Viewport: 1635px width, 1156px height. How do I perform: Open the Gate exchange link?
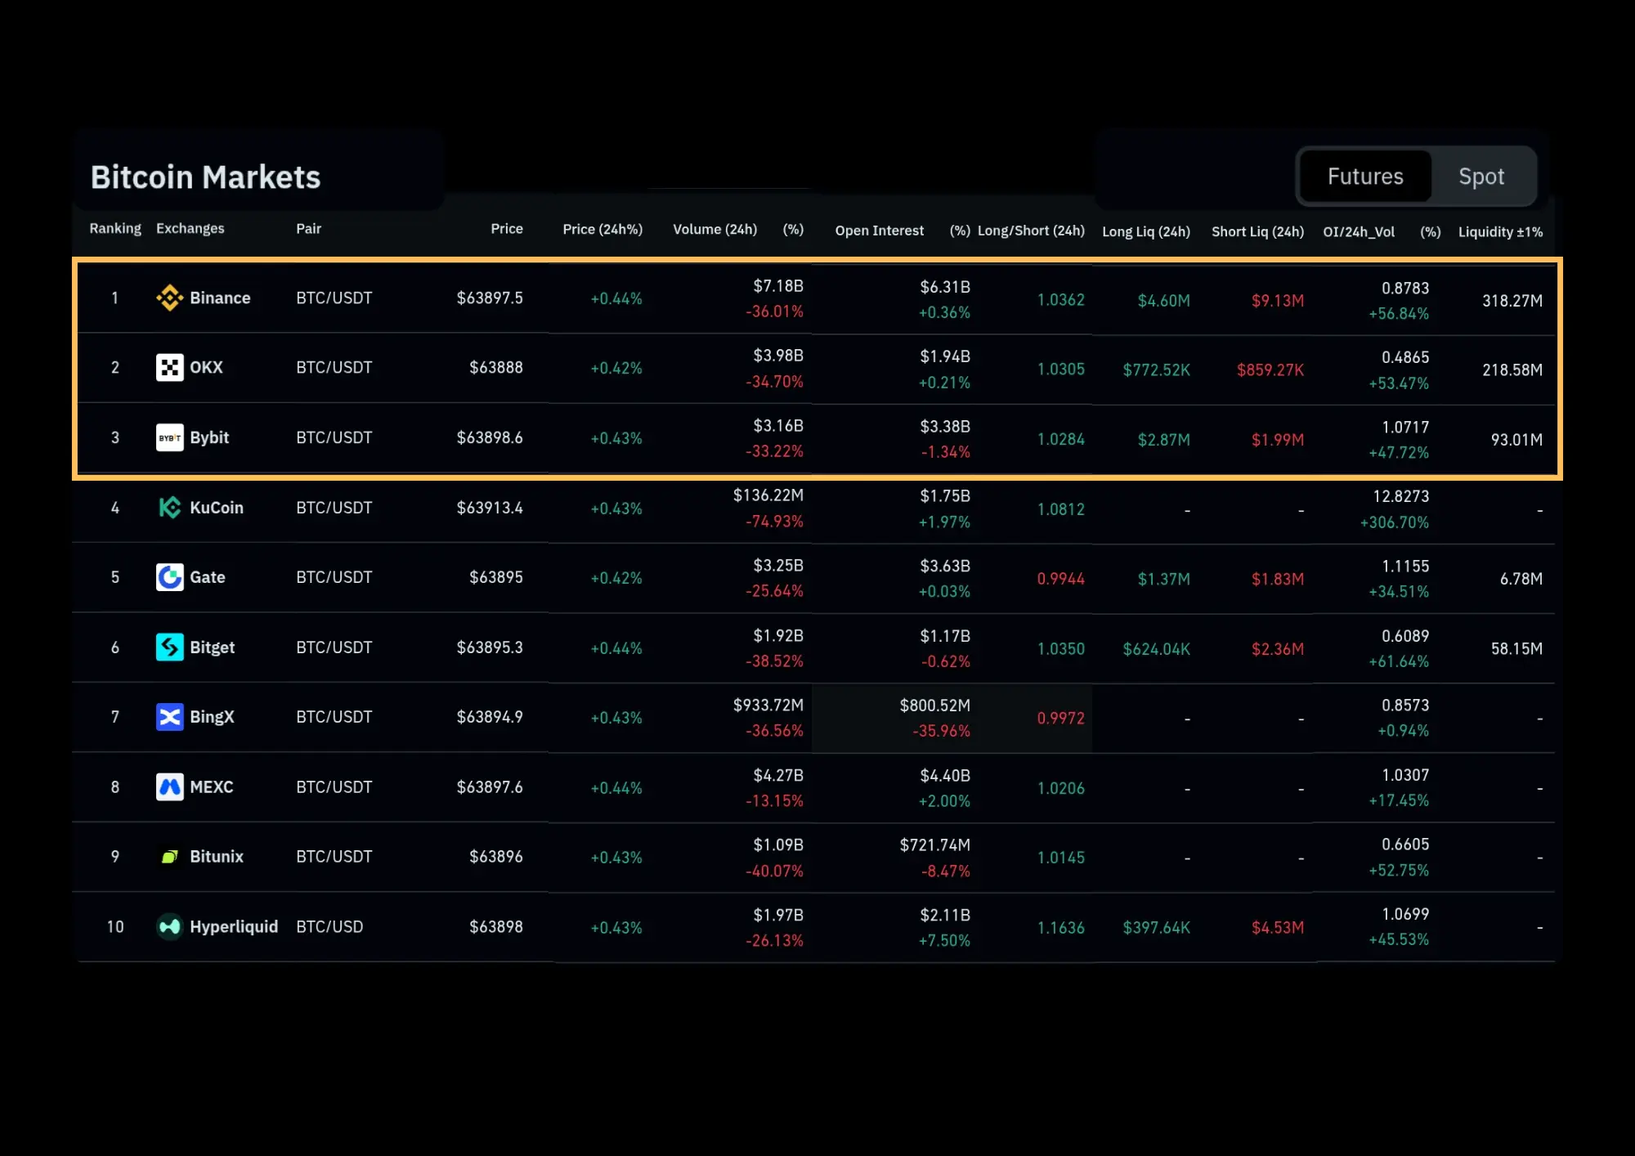click(x=208, y=577)
